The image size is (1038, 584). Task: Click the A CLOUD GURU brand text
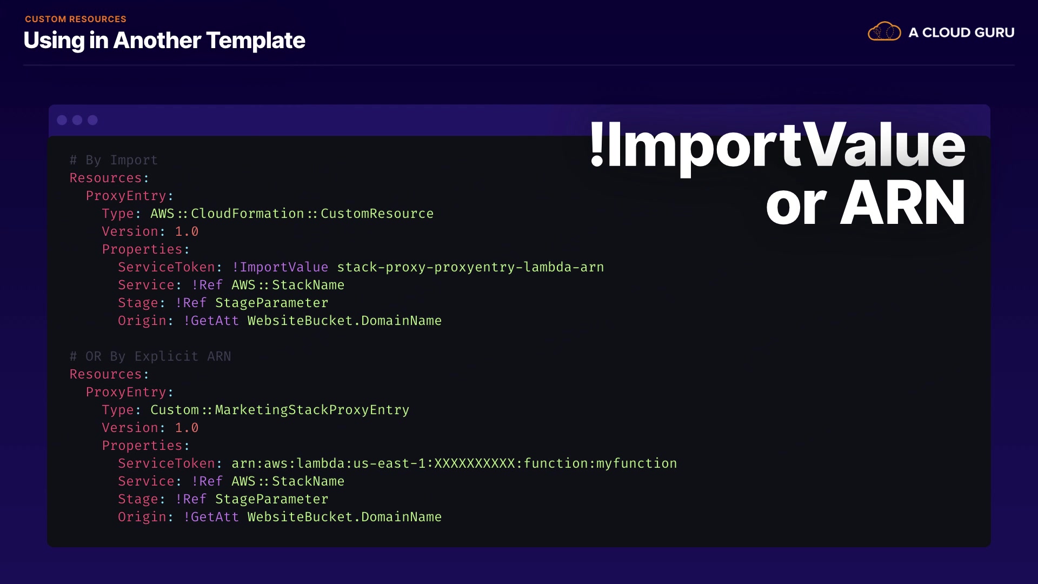coord(961,32)
